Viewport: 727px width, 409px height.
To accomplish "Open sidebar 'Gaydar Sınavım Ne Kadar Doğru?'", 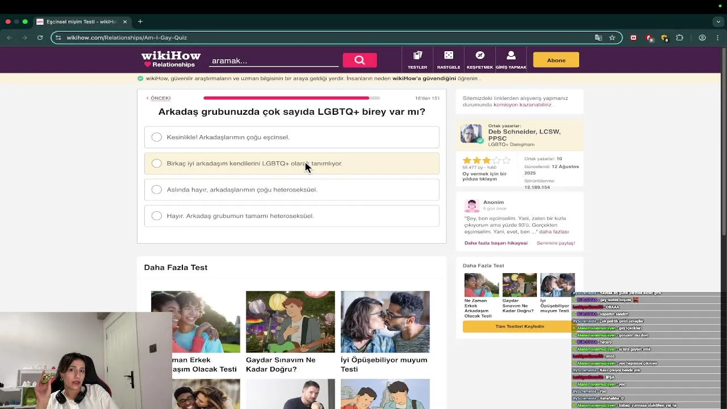I will click(520, 293).
